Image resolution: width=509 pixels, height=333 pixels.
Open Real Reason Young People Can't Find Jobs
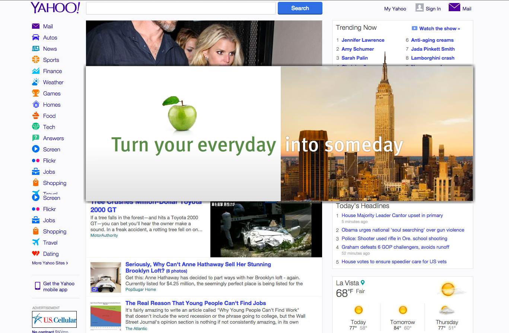point(195,303)
